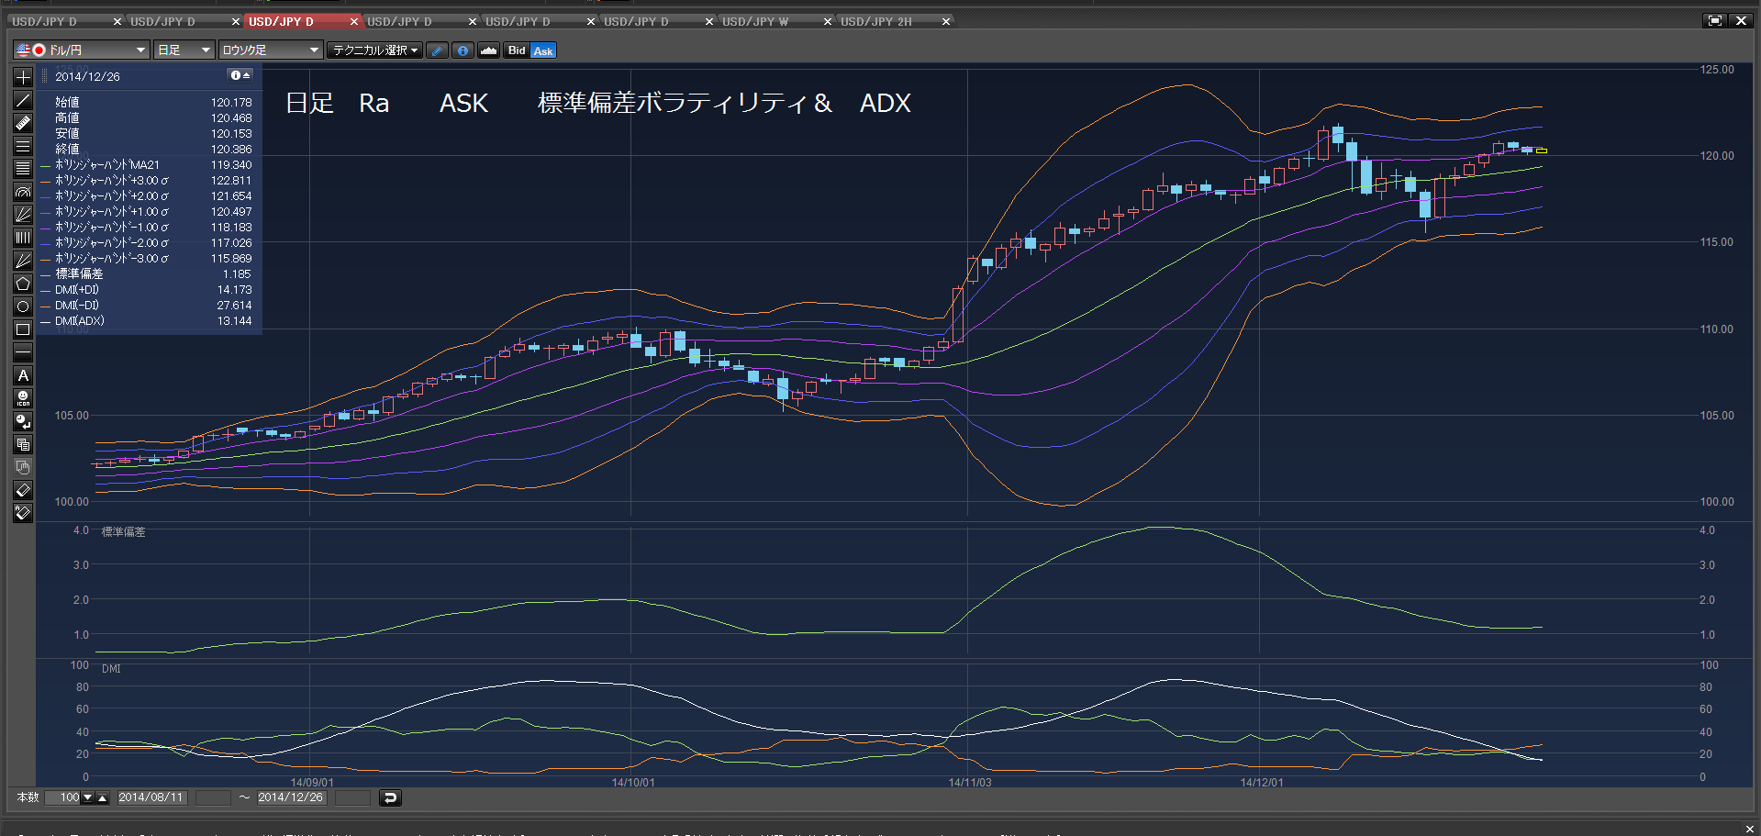Select the single horizontal line tool
Viewport: 1761px width, 836px height.
23,353
